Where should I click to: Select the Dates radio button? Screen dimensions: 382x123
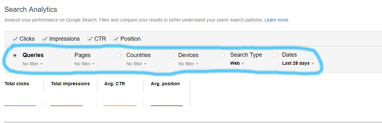(x=274, y=55)
